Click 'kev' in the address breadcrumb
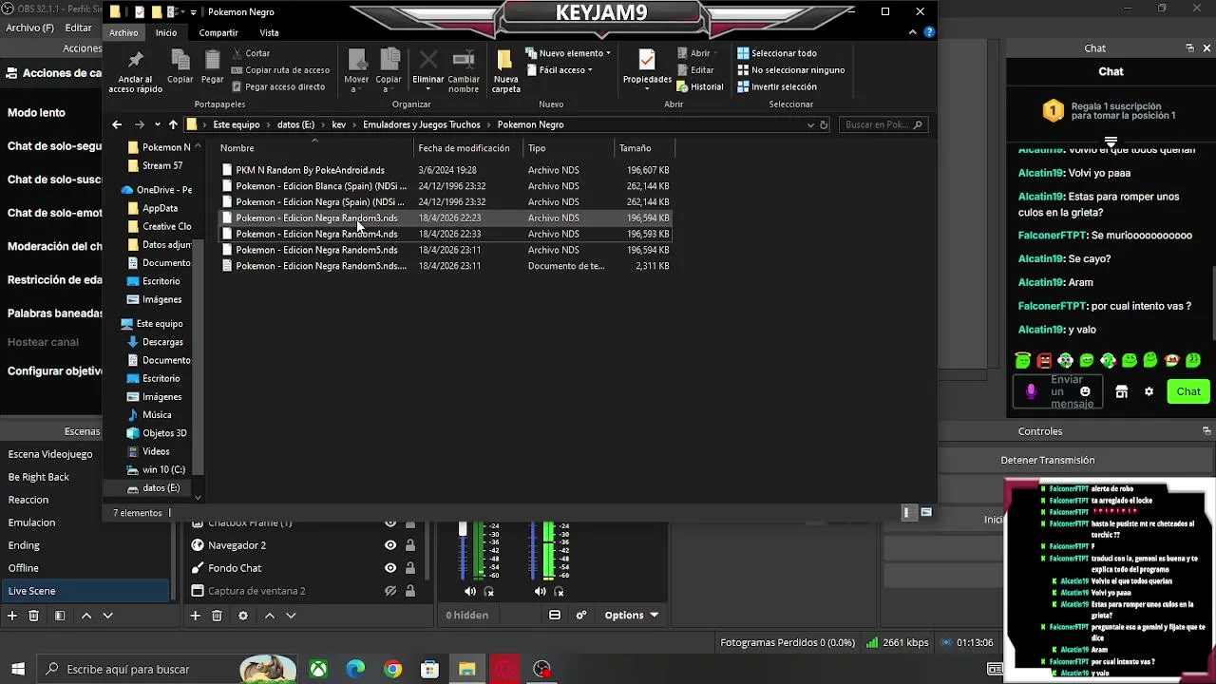 tap(339, 124)
